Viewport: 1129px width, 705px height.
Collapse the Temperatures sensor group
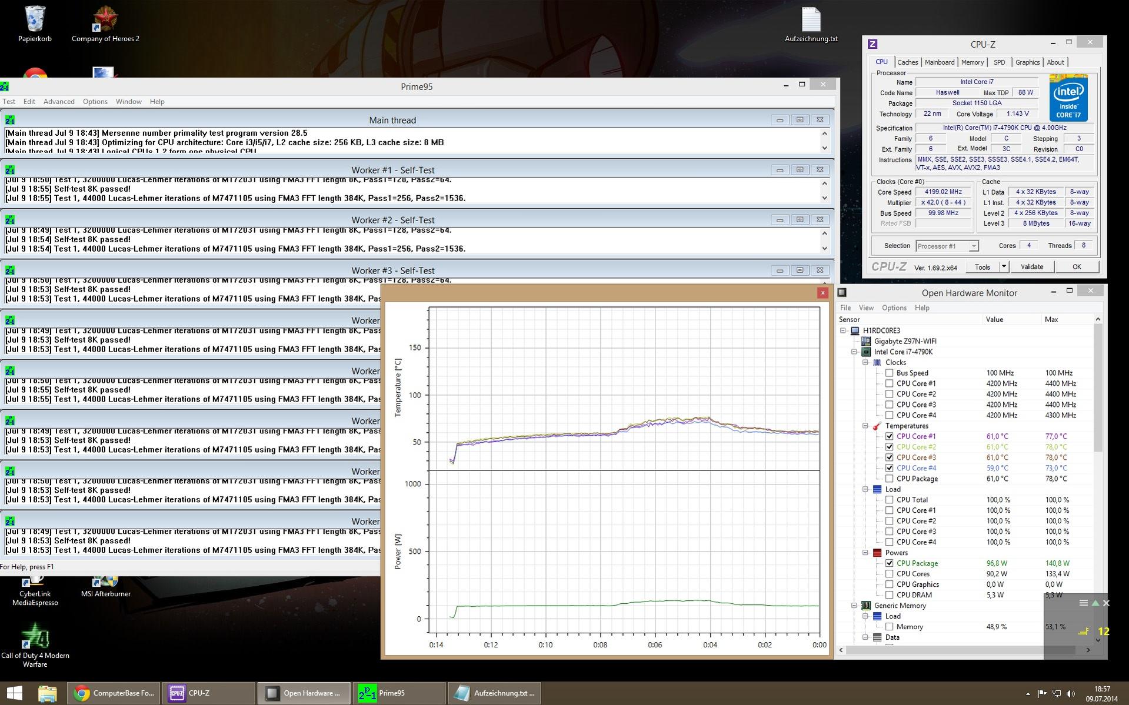pyautogui.click(x=865, y=426)
